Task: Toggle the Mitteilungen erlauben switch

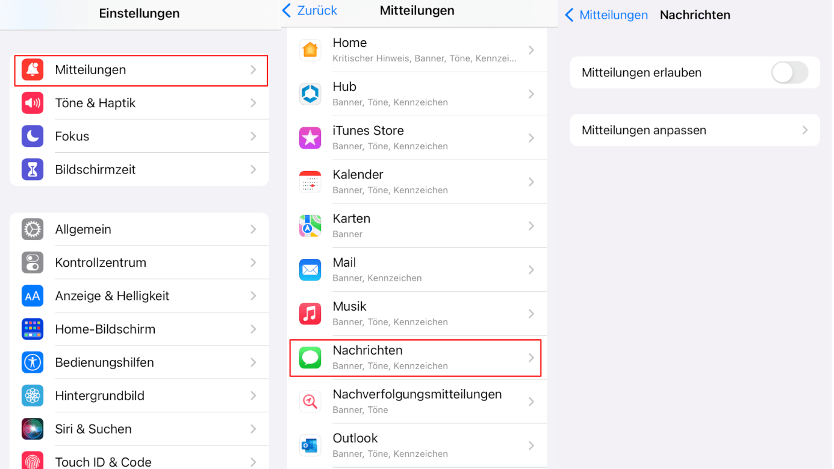Action: [789, 73]
